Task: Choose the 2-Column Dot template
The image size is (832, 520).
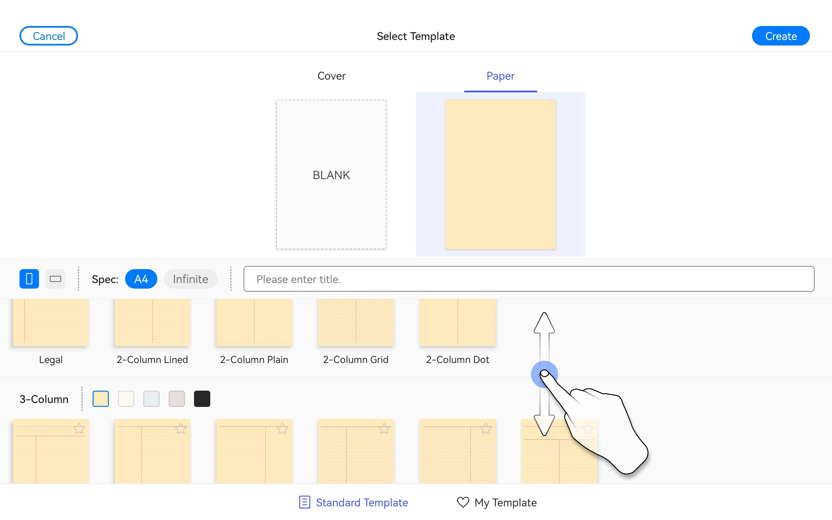Action: click(x=458, y=322)
